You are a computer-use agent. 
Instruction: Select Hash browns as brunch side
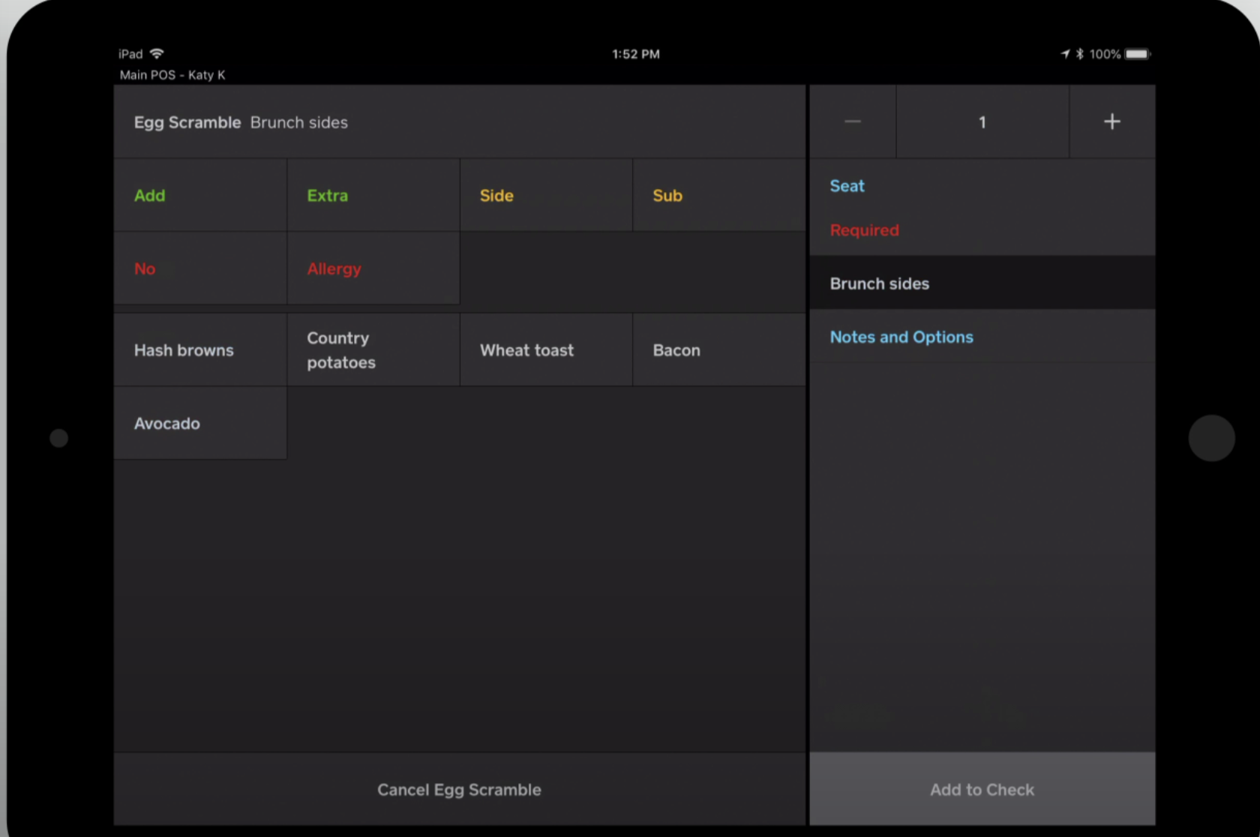(199, 350)
